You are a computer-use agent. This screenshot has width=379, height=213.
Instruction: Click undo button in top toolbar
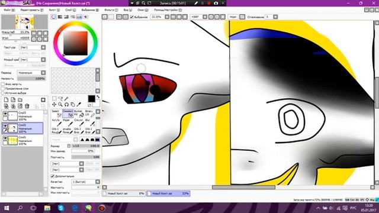[x=105, y=17]
